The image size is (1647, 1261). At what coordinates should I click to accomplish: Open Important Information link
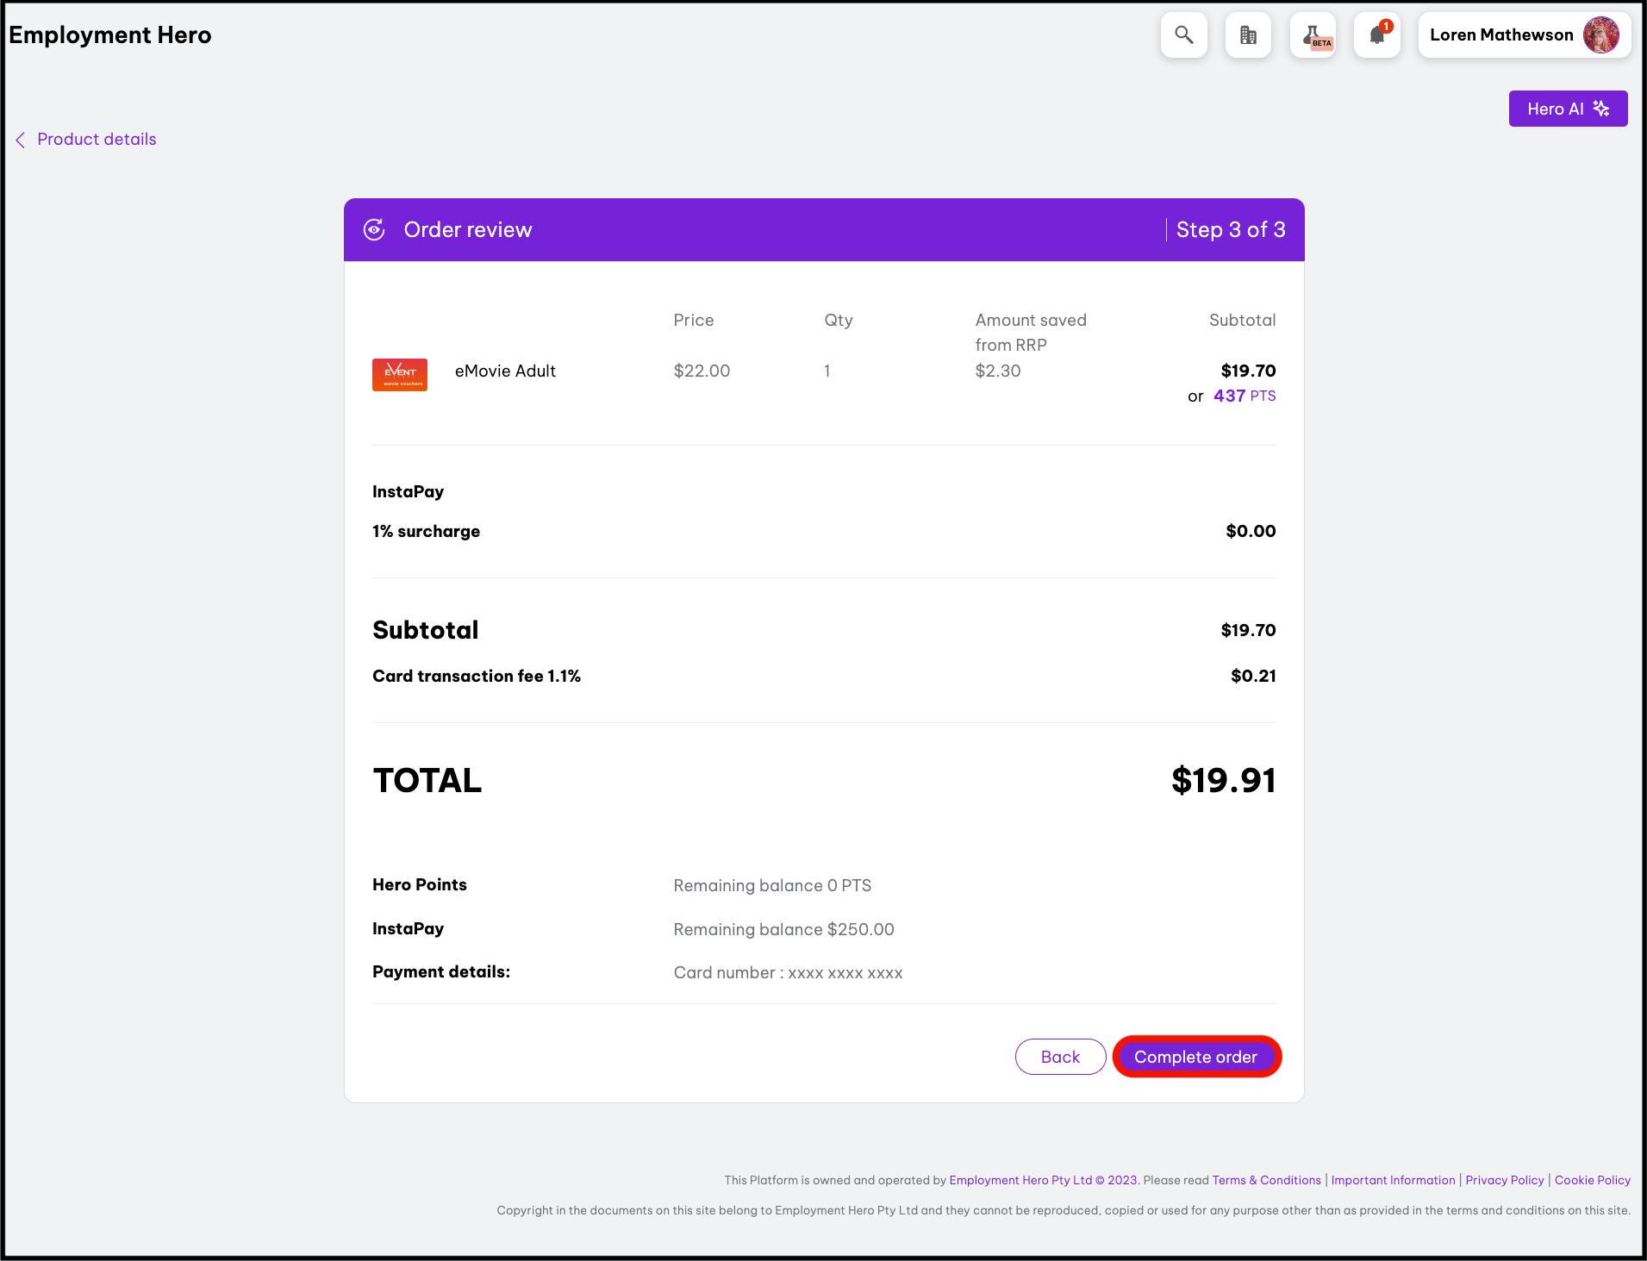click(x=1393, y=1180)
